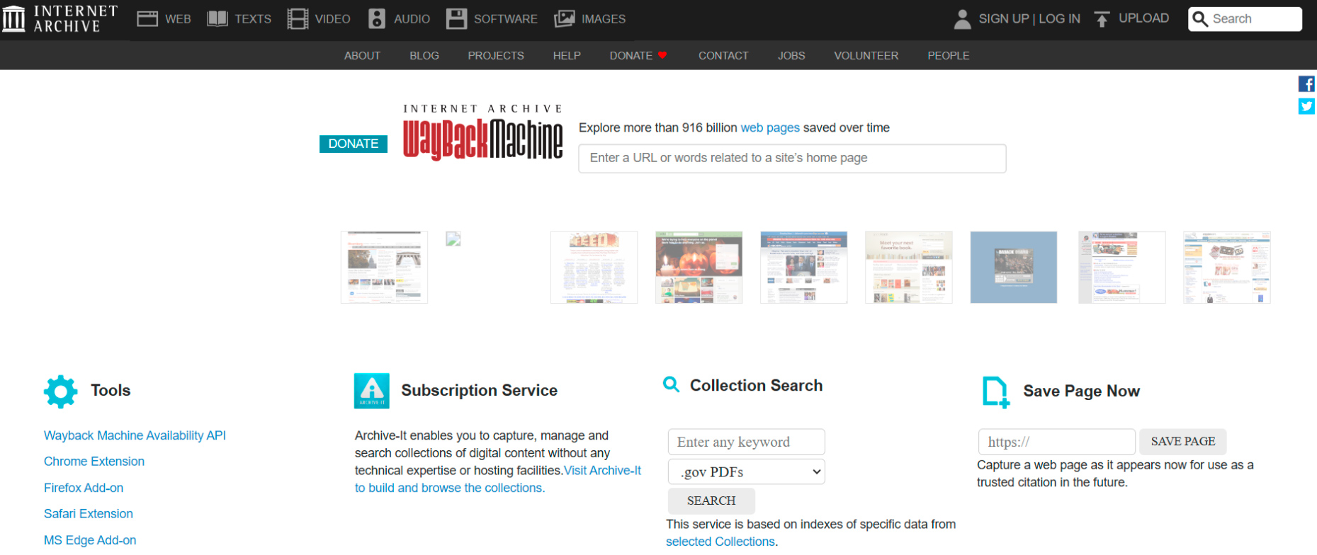Open the Images picture icon
Screen dimensions: 1317x555
click(564, 19)
